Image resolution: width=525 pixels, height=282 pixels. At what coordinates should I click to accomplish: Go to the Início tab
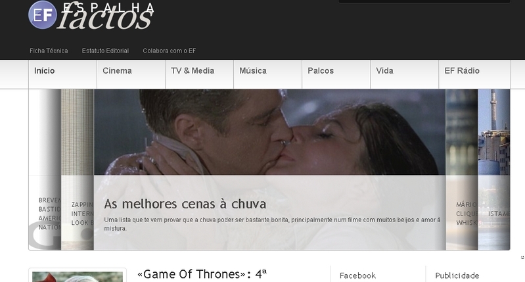click(62, 74)
